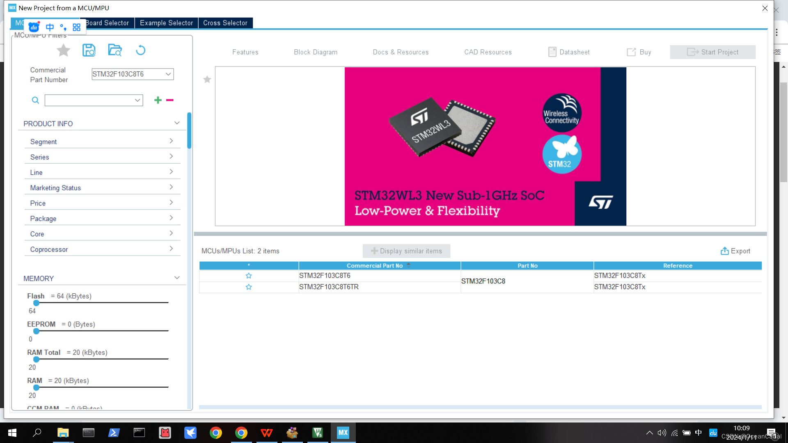Click the save search icon
This screenshot has width=788, height=443.
(89, 50)
